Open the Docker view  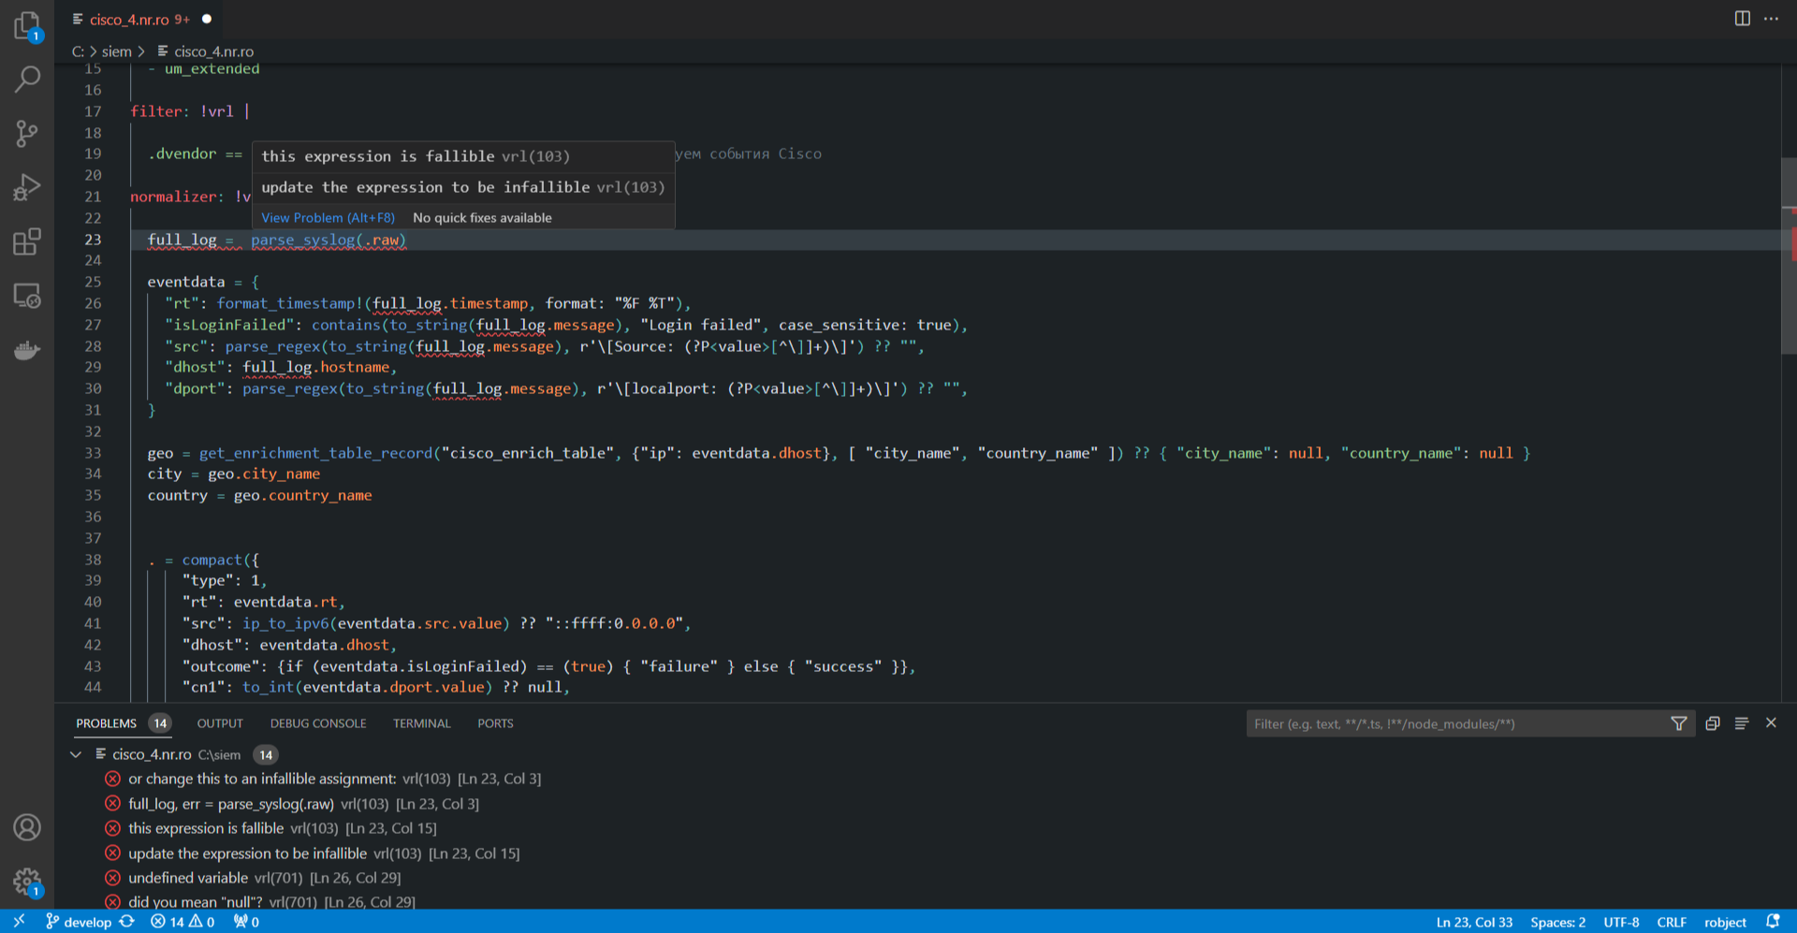[27, 351]
